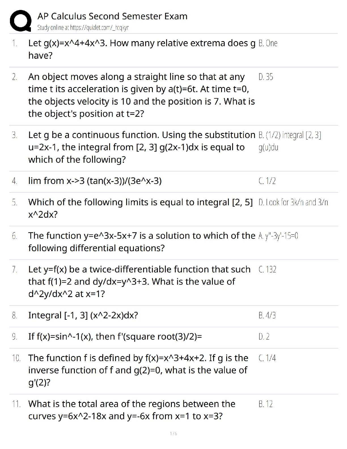The width and height of the screenshot is (347, 449).
Task: Click the limit question with tan(x-3)
Action: (x=95, y=181)
